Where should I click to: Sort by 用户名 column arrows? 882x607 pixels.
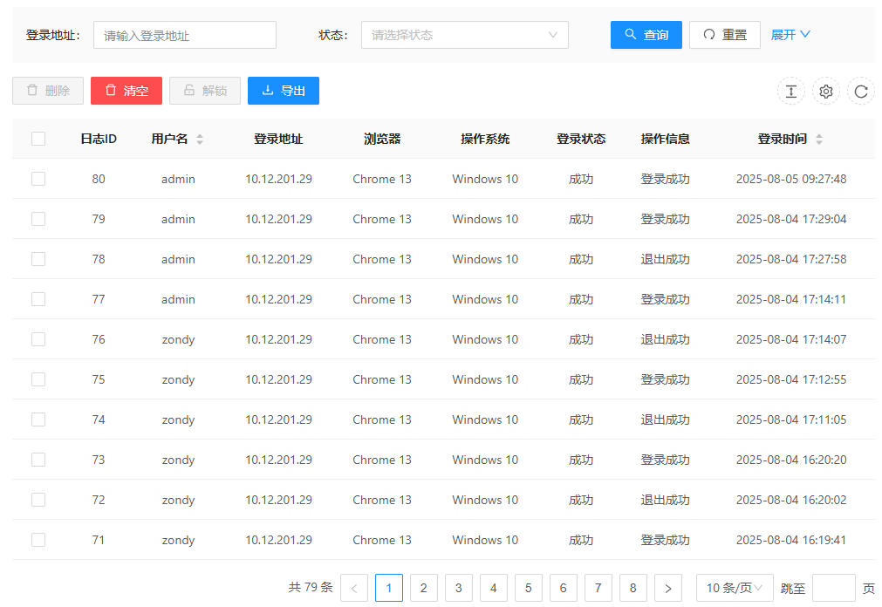point(200,140)
